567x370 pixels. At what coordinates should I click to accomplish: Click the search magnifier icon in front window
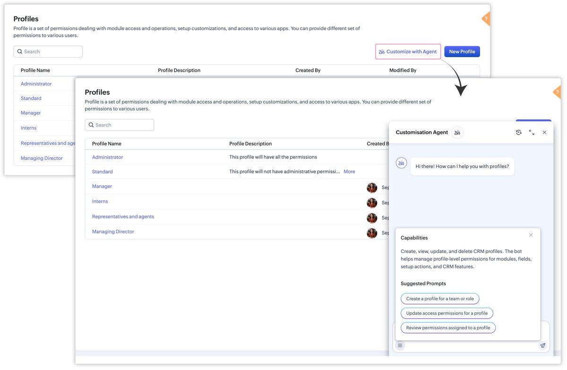tap(91, 125)
